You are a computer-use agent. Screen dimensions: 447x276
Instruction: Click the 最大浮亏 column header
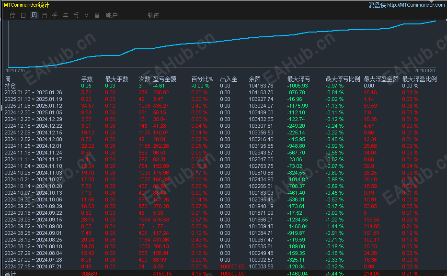tap(298, 79)
